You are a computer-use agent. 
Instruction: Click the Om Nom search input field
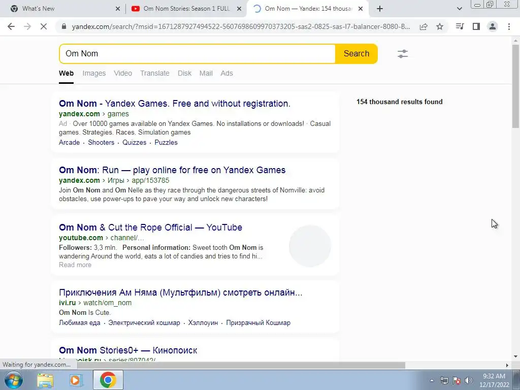point(198,54)
